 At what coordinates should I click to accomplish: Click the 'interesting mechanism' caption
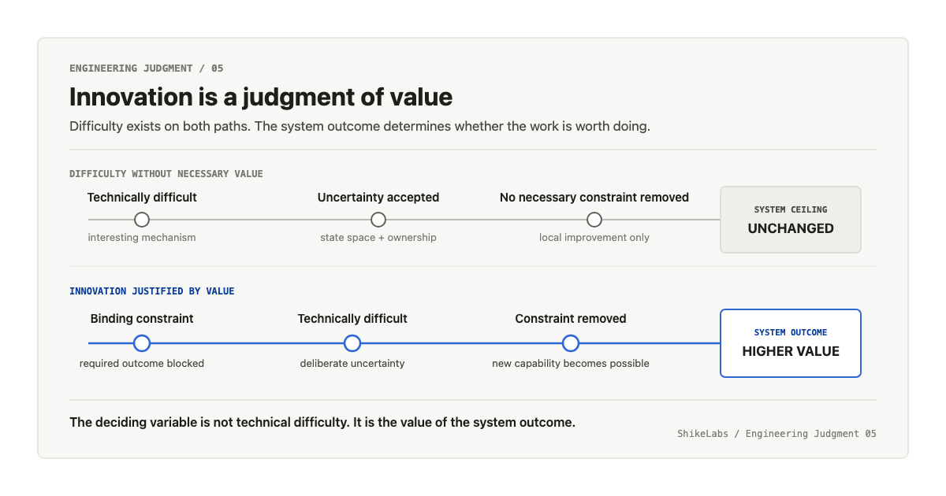(x=142, y=238)
